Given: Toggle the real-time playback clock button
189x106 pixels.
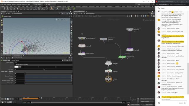Looking at the screenshot, I should tap(11, 102).
